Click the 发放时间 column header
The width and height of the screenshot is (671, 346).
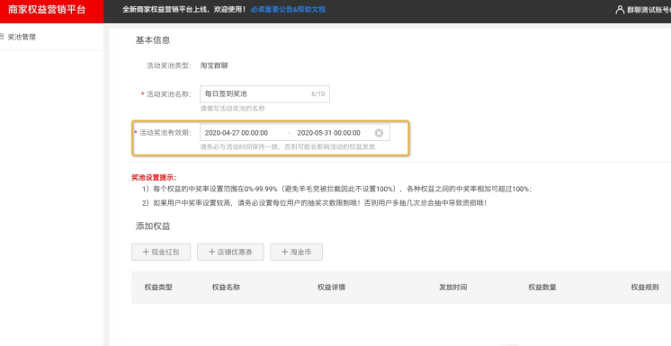point(452,288)
